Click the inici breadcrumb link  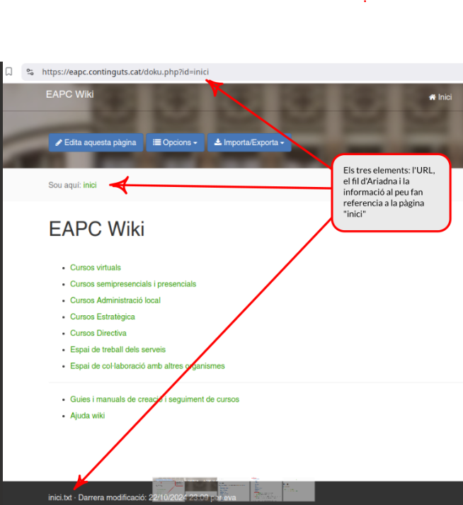(90, 185)
